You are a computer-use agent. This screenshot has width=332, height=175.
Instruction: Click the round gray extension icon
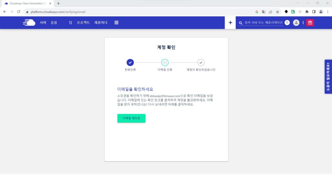click(x=300, y=12)
